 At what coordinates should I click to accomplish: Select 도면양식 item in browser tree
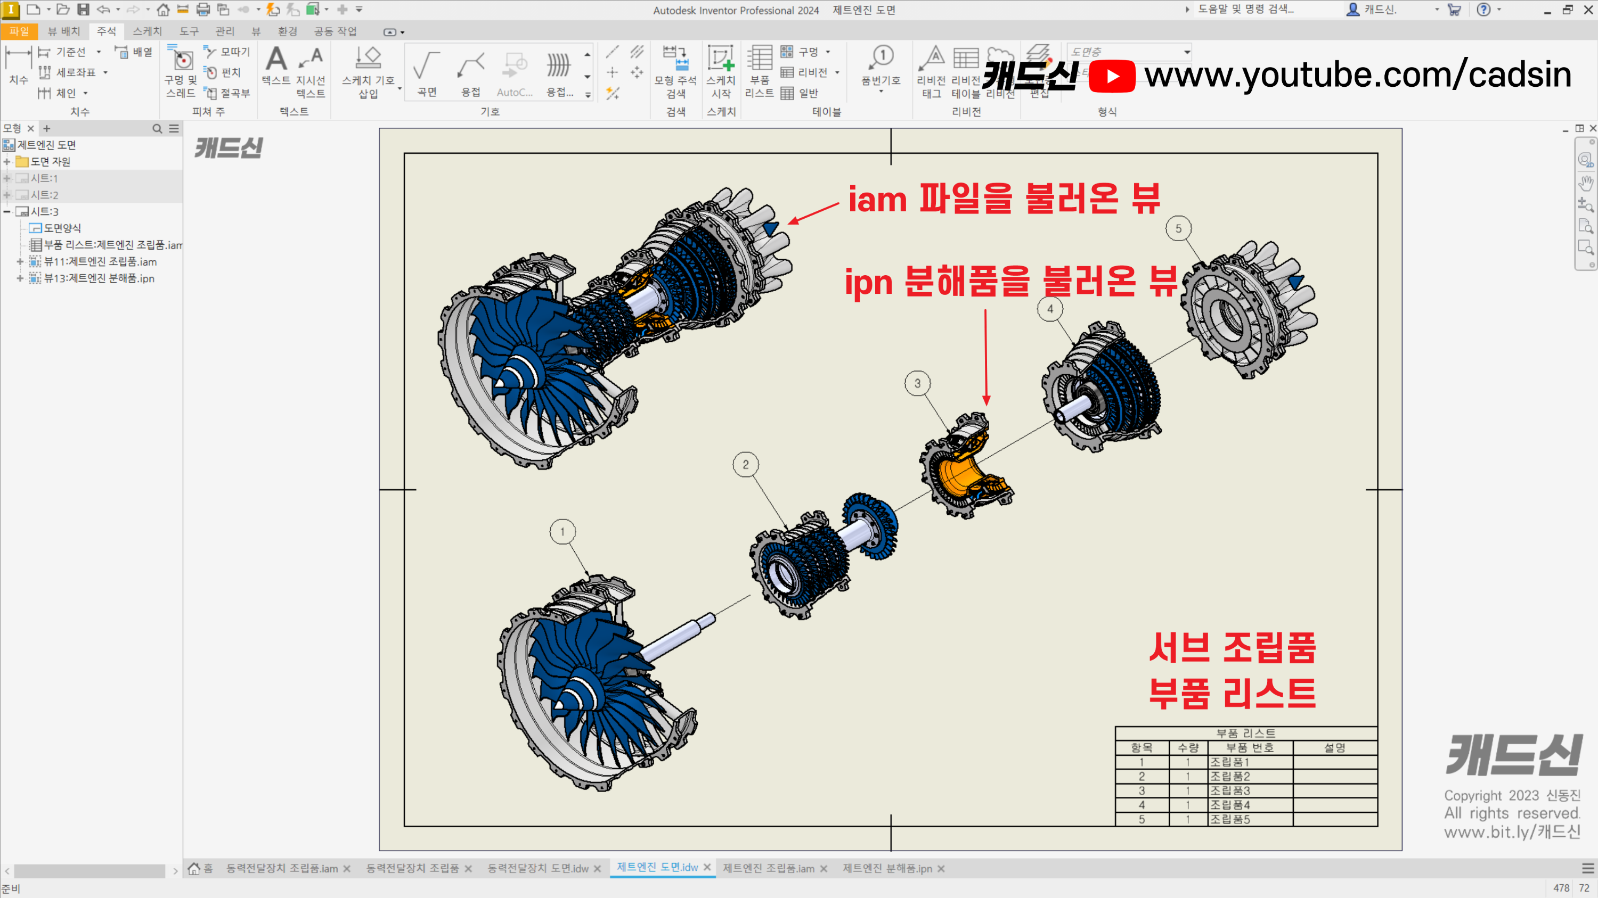[x=62, y=229]
